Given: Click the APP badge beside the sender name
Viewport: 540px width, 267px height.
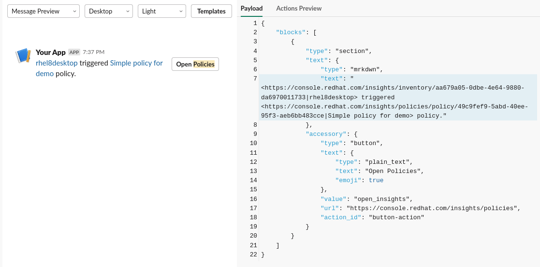Looking at the screenshot, I should point(74,52).
